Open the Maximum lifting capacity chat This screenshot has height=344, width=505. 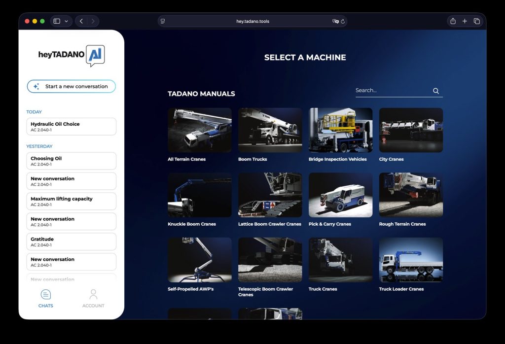72,201
